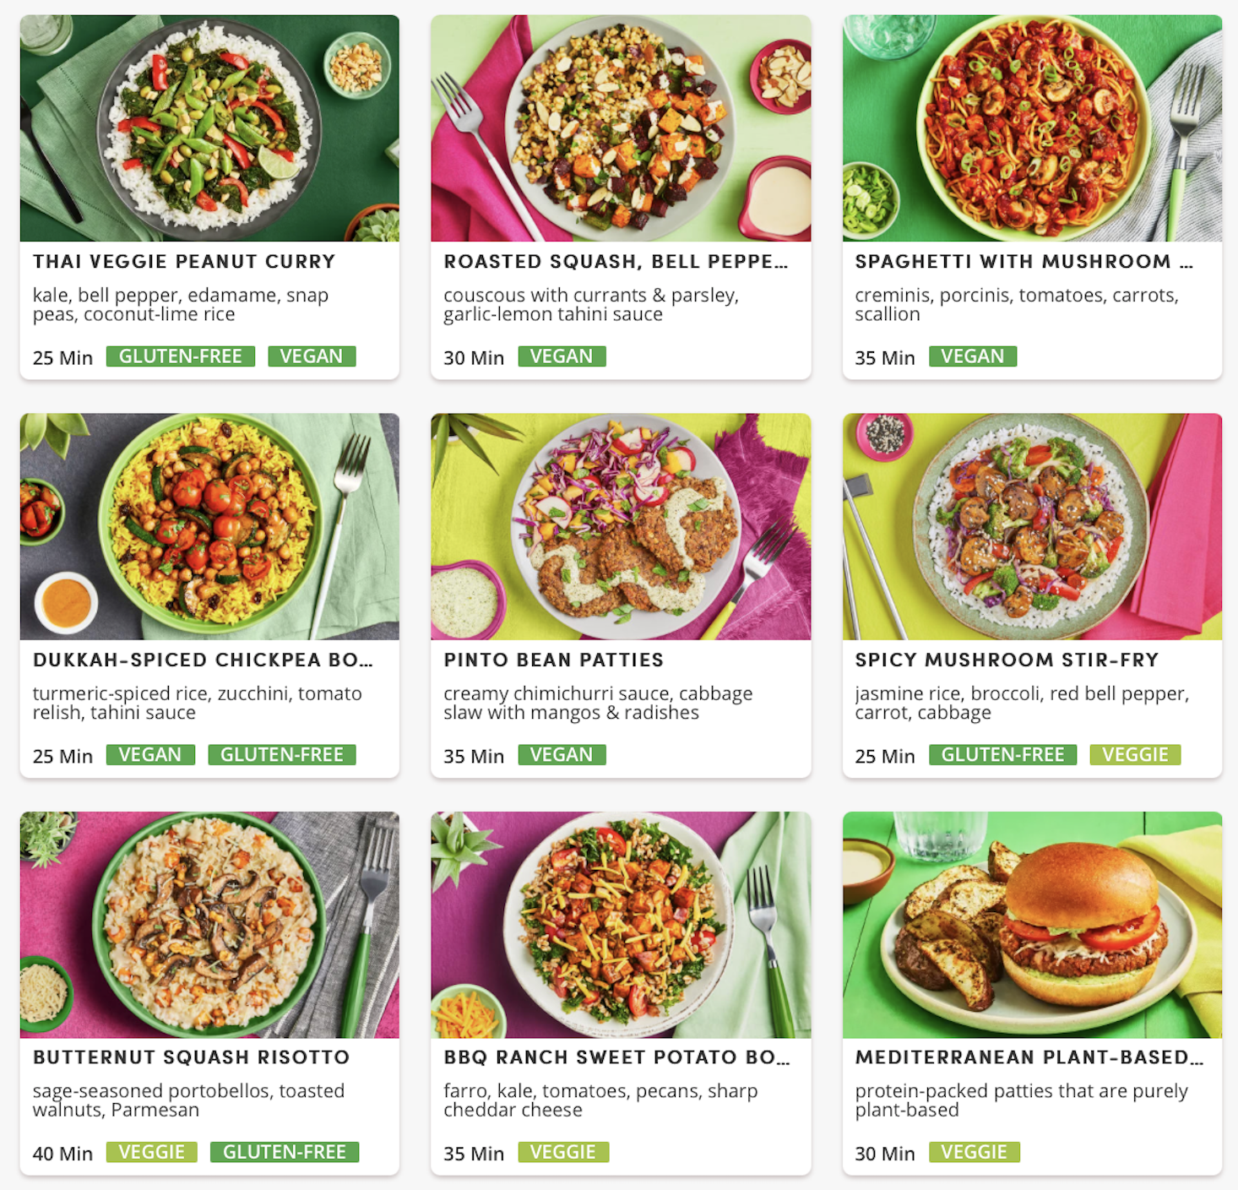Open Spaghetti with Mushroom recipe photo
1238x1190 pixels.
click(1032, 128)
